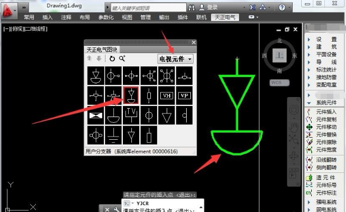Click the help question mark icon
Viewport: 346px width, 212px height.
coord(282,7)
